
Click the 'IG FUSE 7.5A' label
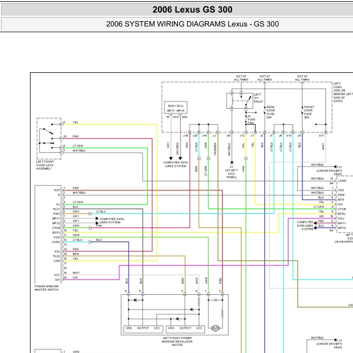point(251,120)
